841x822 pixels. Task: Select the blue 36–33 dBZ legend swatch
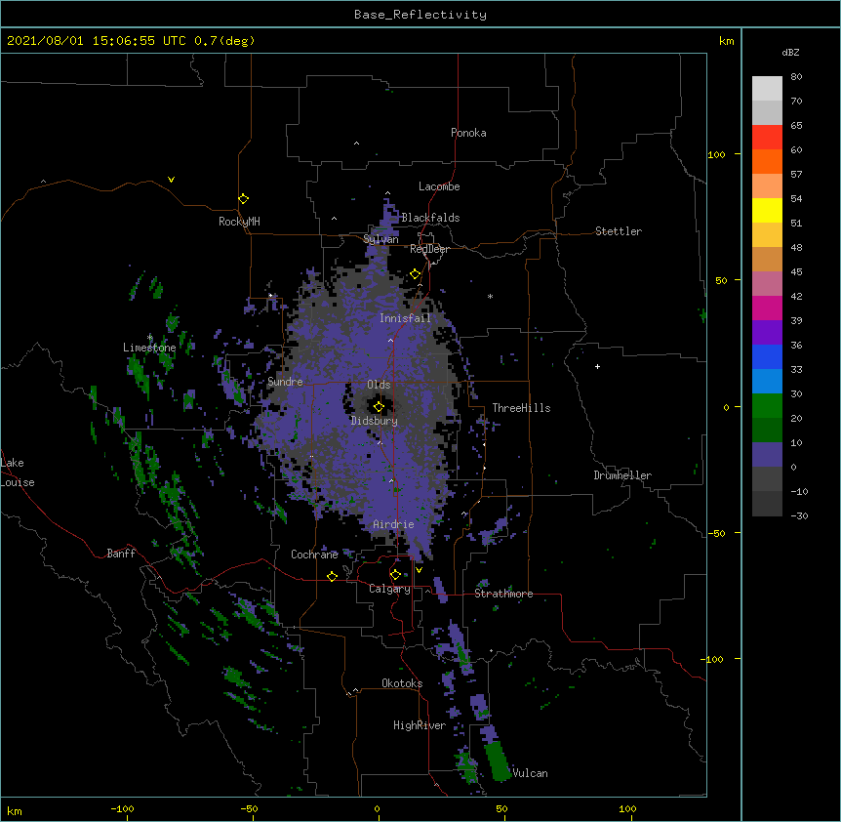(x=767, y=356)
